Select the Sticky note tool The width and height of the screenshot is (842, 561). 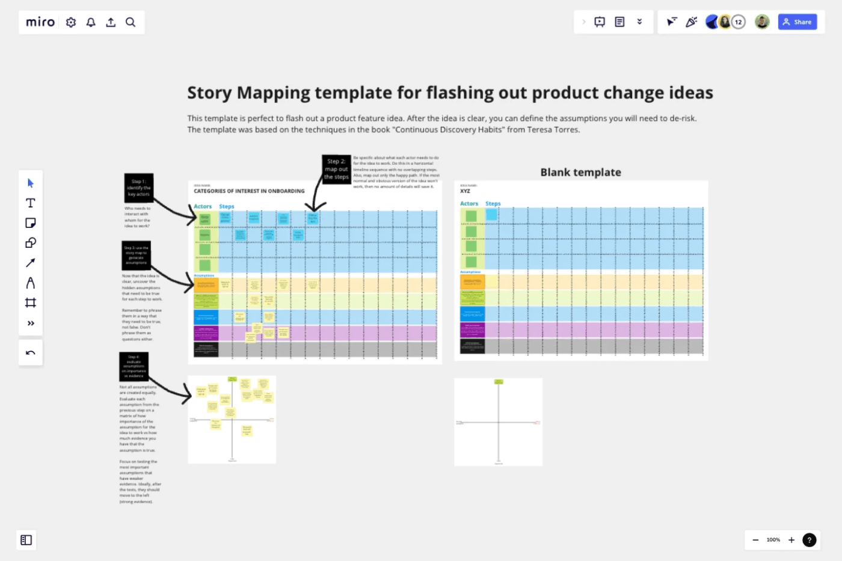click(x=31, y=222)
